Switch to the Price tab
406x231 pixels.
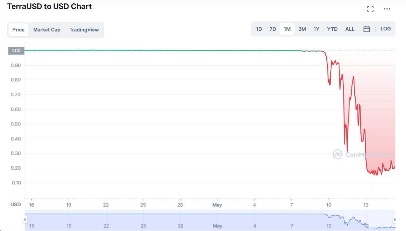tap(18, 30)
